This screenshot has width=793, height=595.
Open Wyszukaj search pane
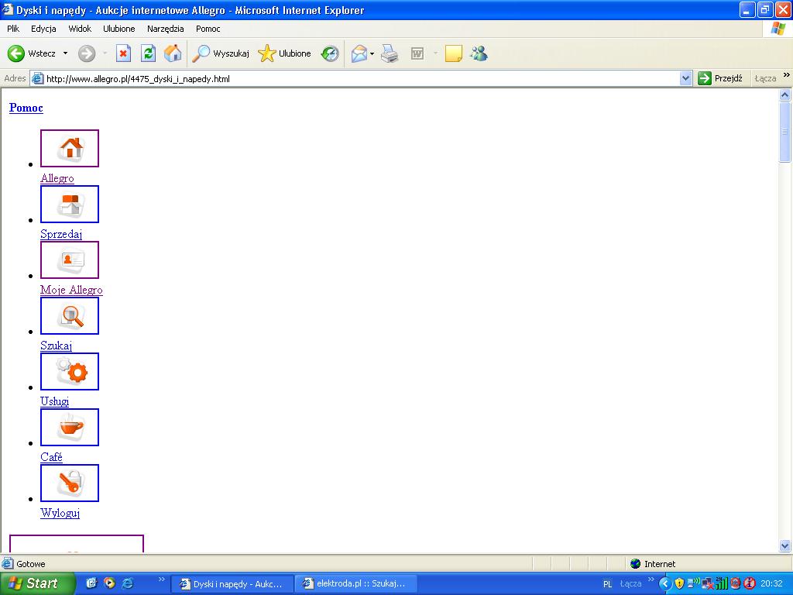click(x=221, y=53)
